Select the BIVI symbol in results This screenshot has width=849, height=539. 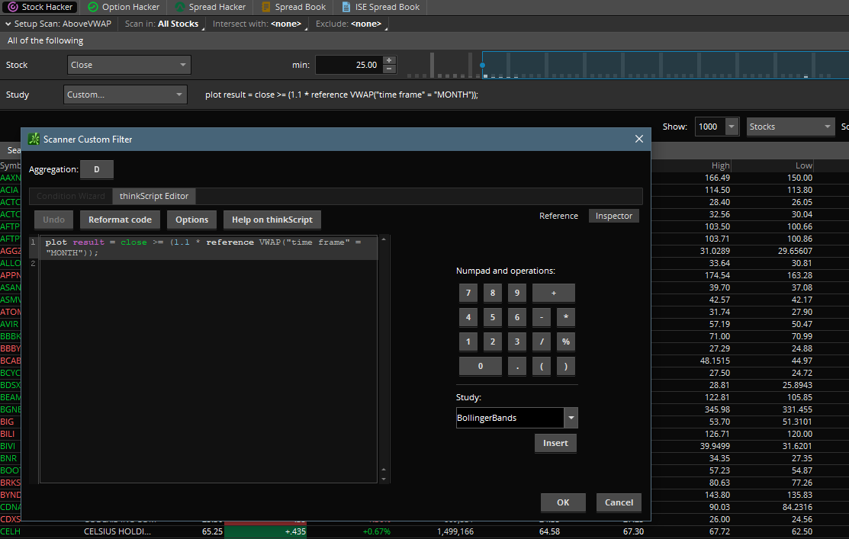(x=8, y=446)
